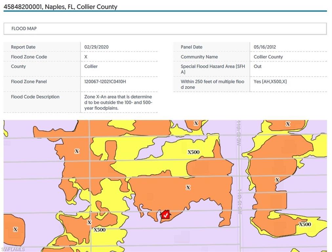Click the X zone label directly above the house marker
This screenshot has height=252, width=332.
(x=188, y=187)
